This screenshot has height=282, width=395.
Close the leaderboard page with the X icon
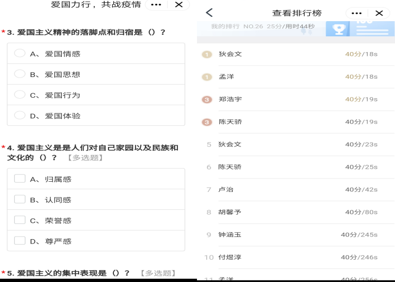point(379,12)
